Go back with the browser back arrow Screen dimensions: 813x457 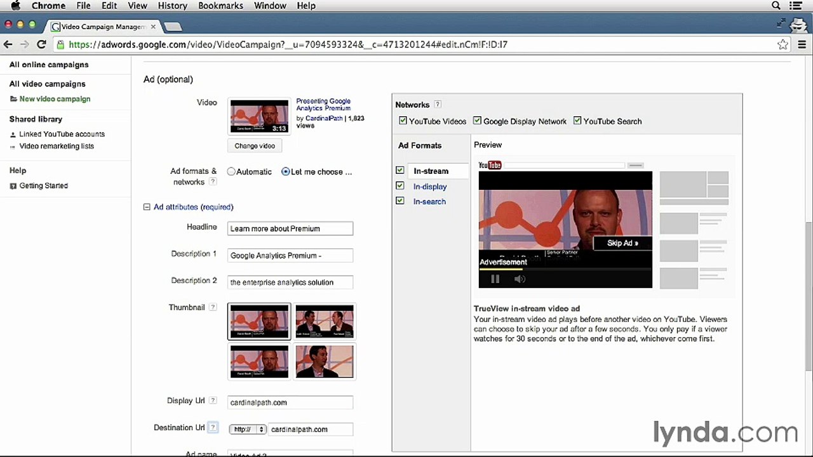pos(8,44)
